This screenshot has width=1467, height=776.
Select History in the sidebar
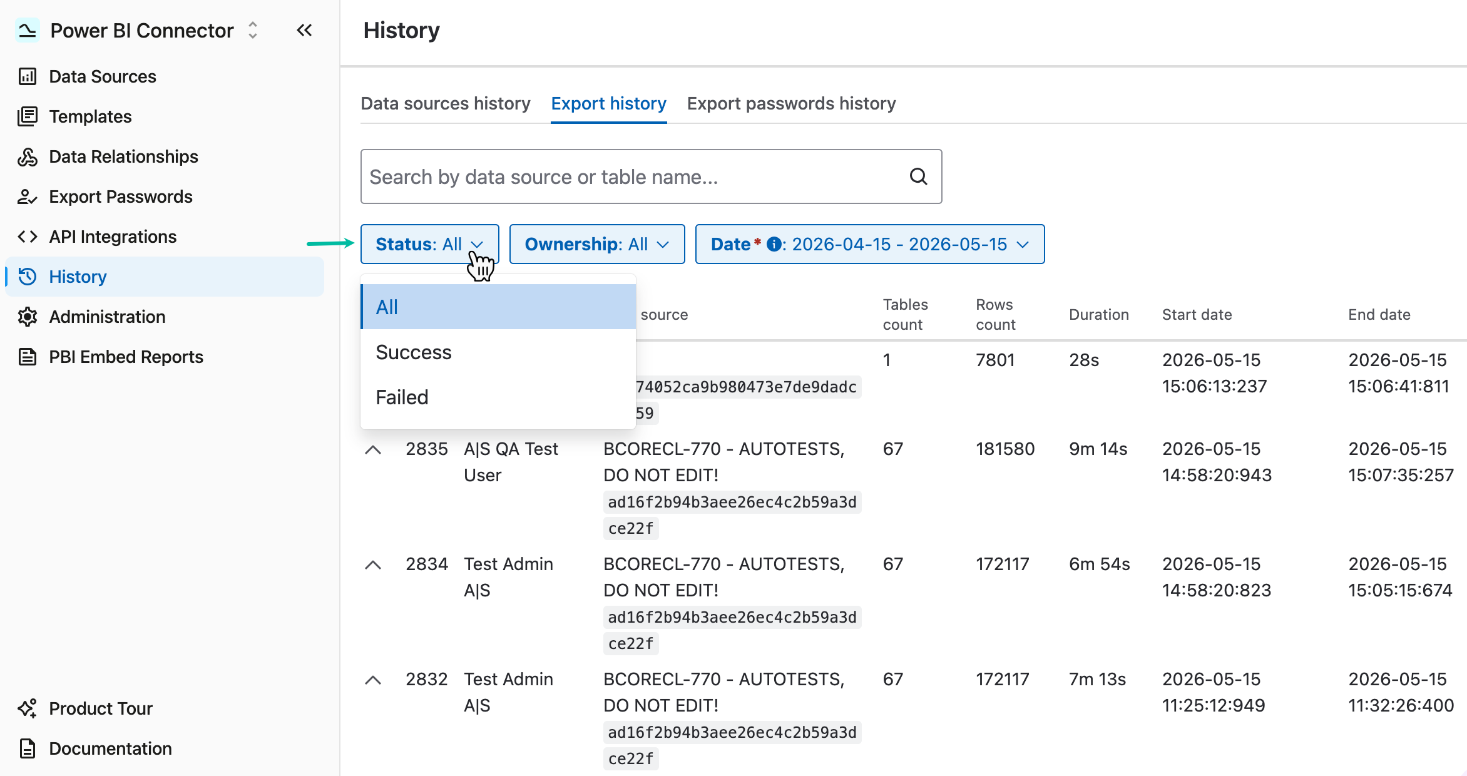pyautogui.click(x=165, y=277)
